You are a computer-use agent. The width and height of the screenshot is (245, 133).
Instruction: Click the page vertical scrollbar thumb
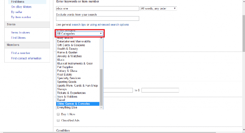click(x=244, y=34)
